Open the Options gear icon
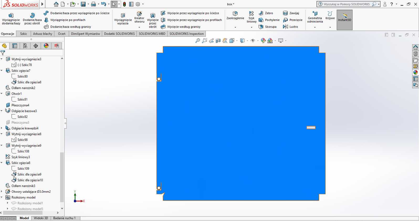 point(138,4)
